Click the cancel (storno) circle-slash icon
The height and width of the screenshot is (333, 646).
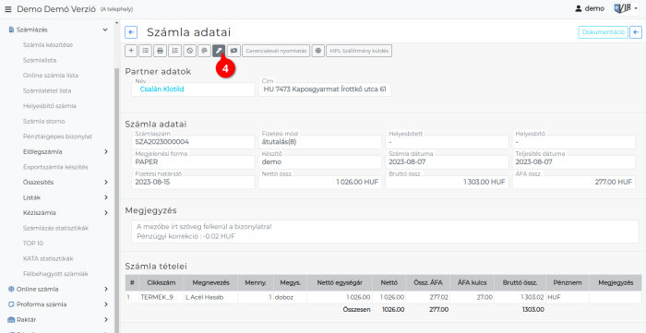(x=189, y=51)
